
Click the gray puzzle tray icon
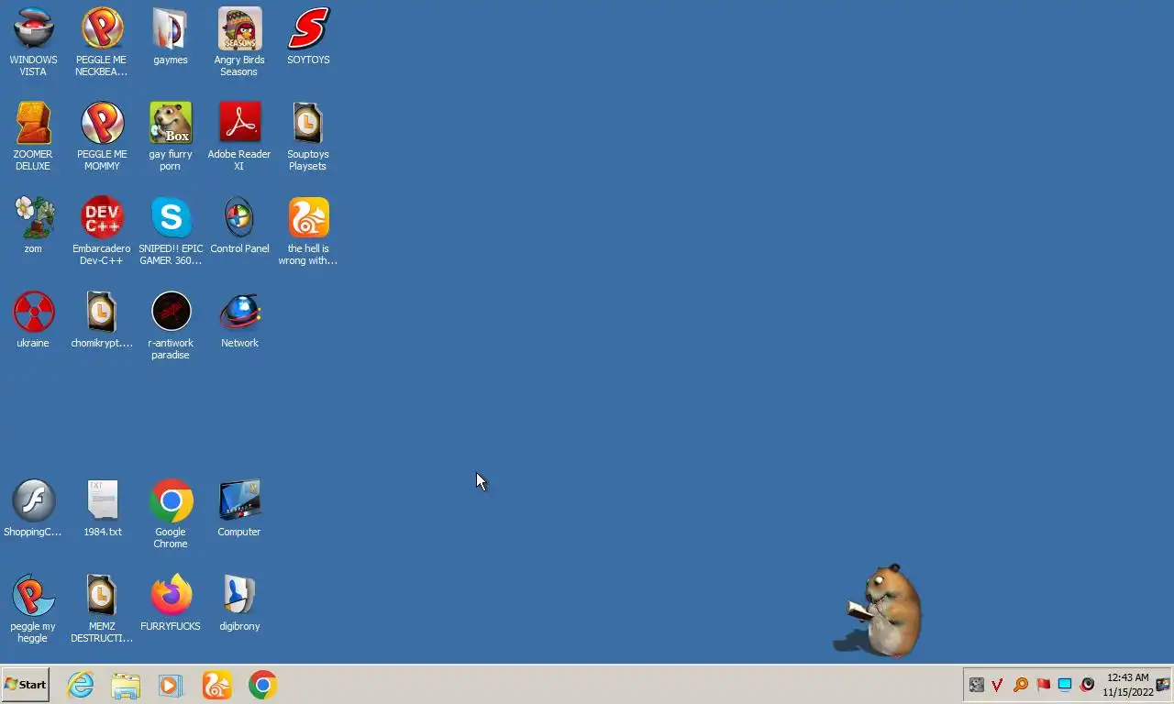(x=977, y=685)
